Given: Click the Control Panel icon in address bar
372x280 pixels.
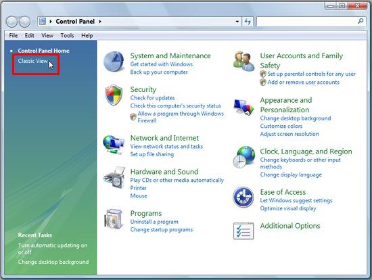Looking at the screenshot, I should coord(43,22).
